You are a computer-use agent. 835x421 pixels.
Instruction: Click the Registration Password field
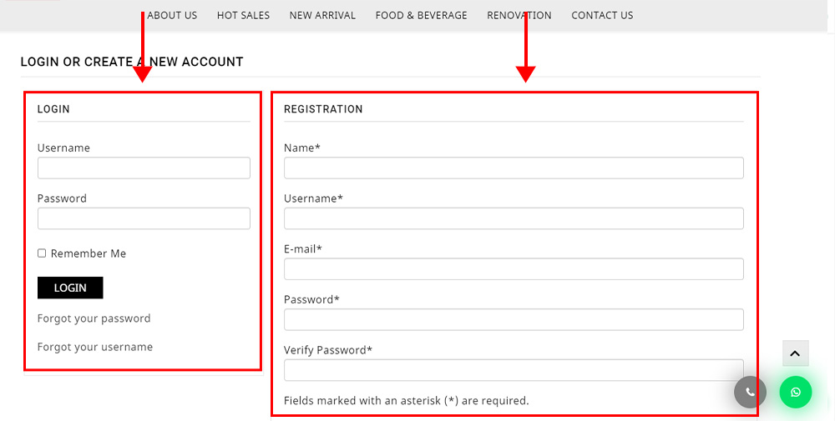[514, 319]
